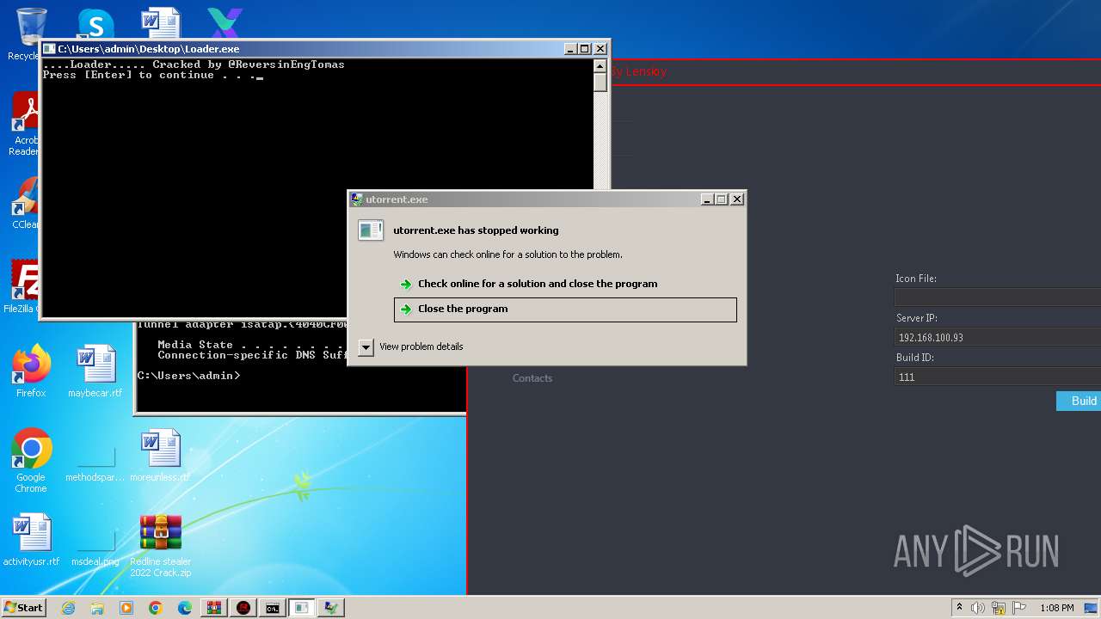The height and width of the screenshot is (619, 1101).
Task: Launch Microsoft Edge from the taskbar
Action: pyautogui.click(x=185, y=608)
